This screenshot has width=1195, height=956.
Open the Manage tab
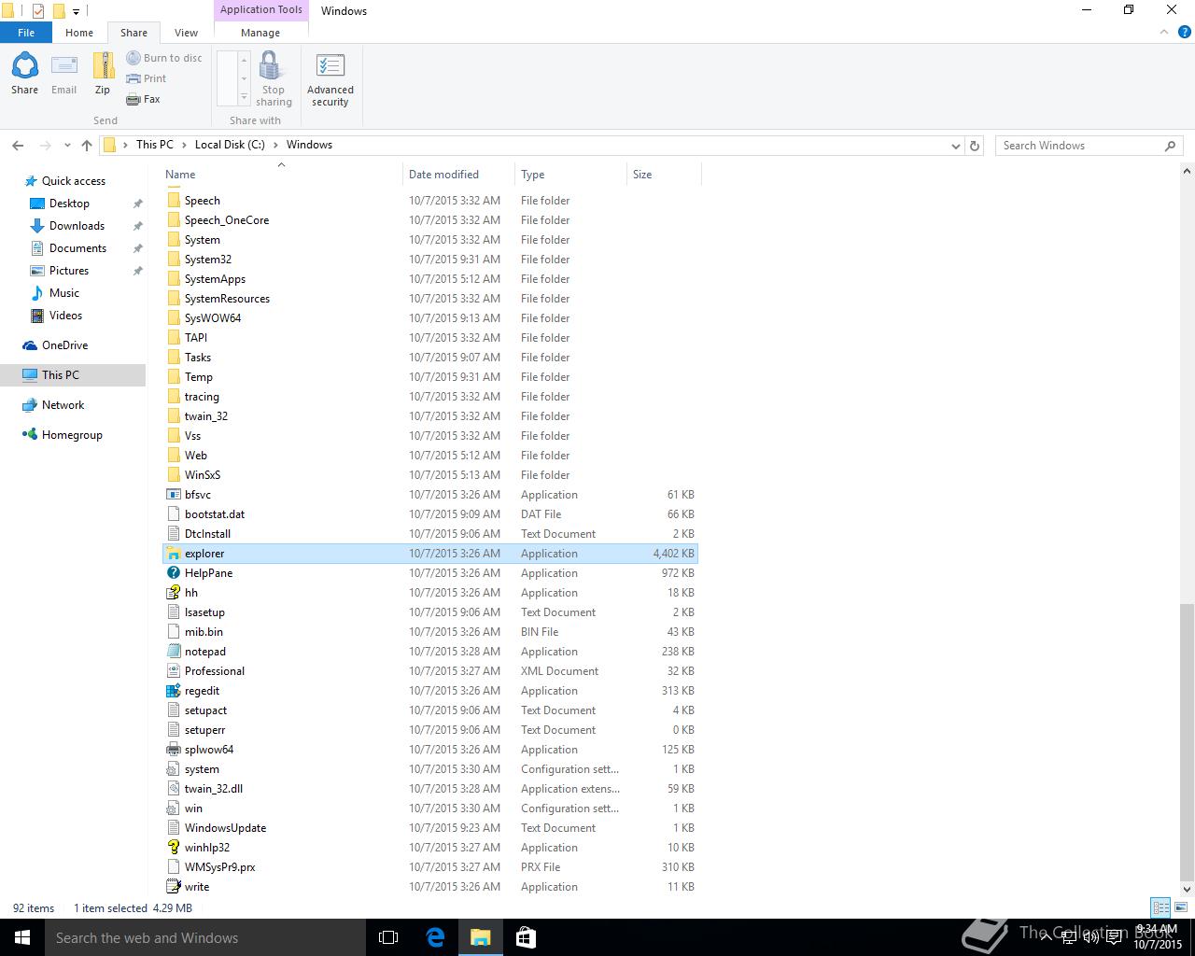pyautogui.click(x=260, y=33)
